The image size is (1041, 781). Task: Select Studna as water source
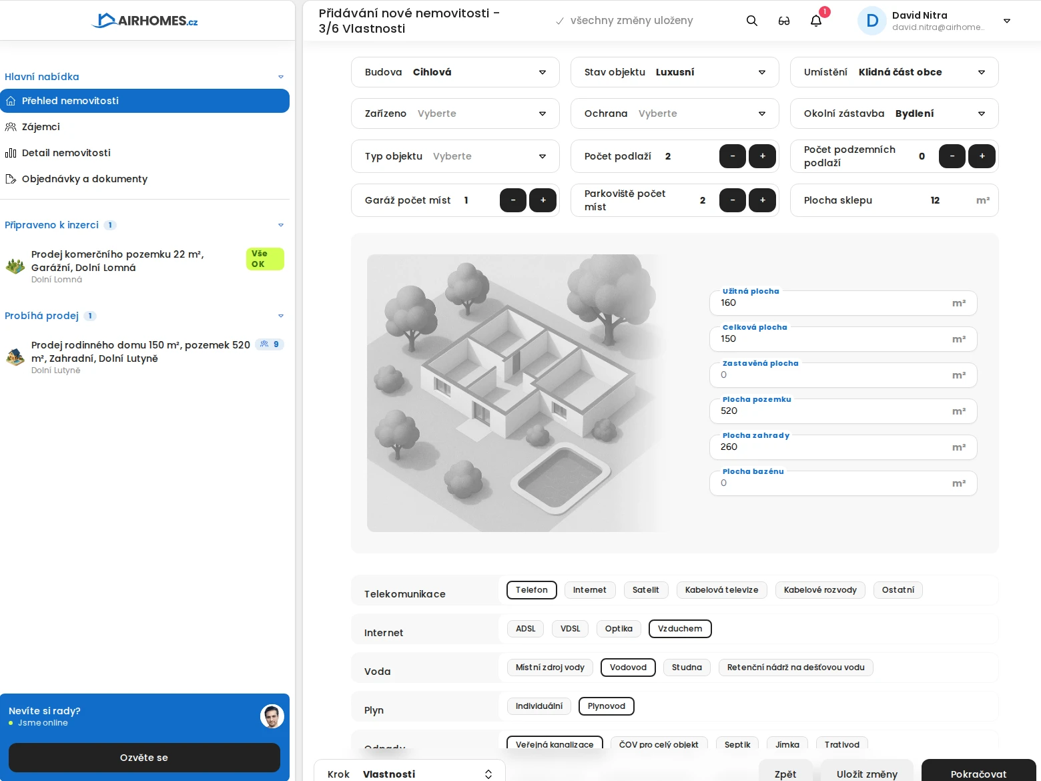[686, 668]
